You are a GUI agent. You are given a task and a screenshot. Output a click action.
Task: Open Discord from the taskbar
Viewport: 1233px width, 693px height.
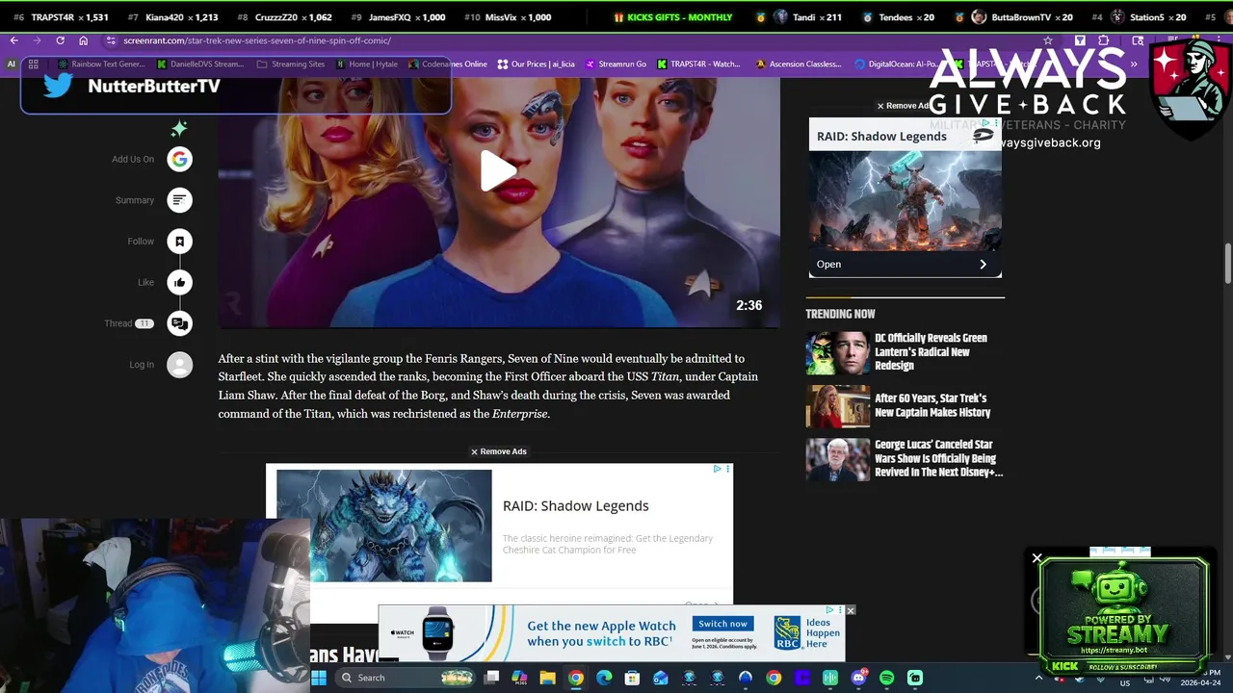pyautogui.click(x=858, y=678)
